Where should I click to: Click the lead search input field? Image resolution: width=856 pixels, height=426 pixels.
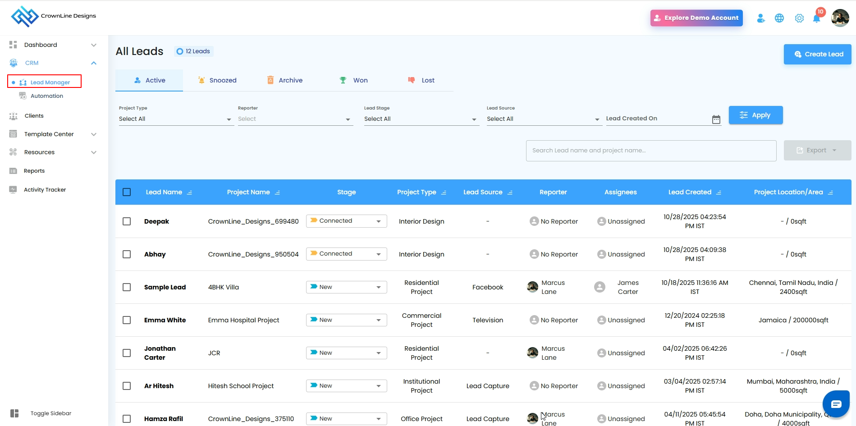650,151
